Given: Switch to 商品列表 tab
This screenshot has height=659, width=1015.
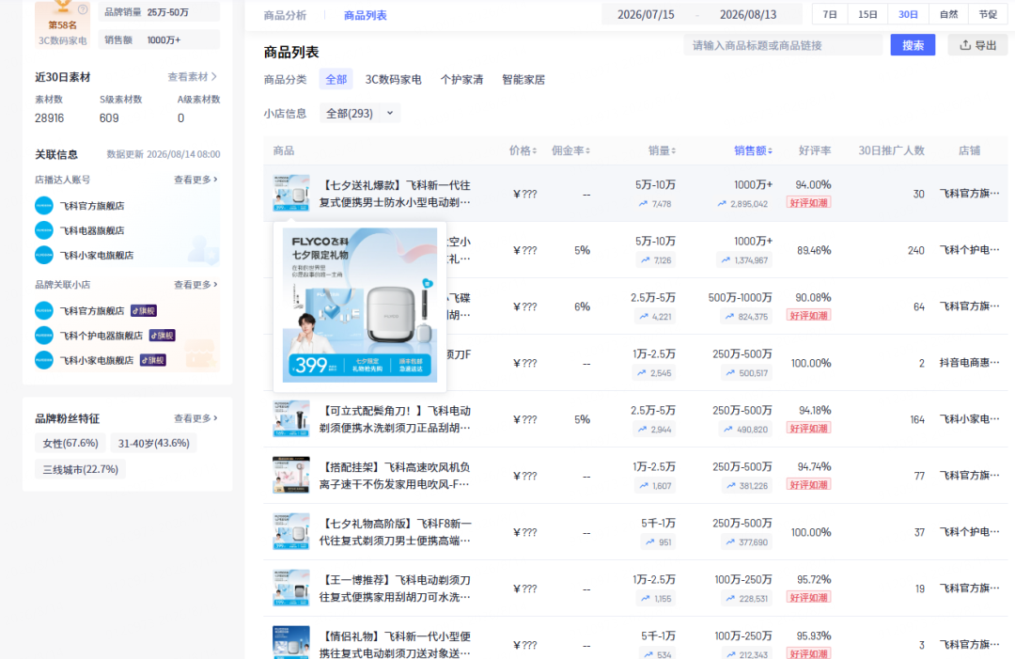Looking at the screenshot, I should pos(365,16).
